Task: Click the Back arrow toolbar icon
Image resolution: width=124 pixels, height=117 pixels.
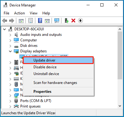Action: tap(5, 21)
